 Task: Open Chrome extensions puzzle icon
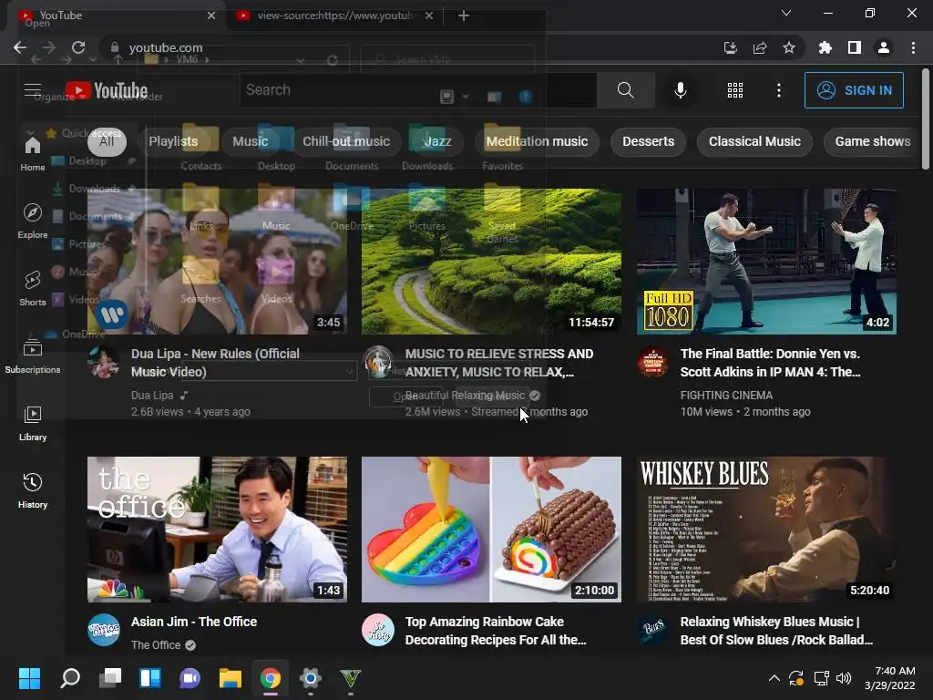[x=825, y=47]
